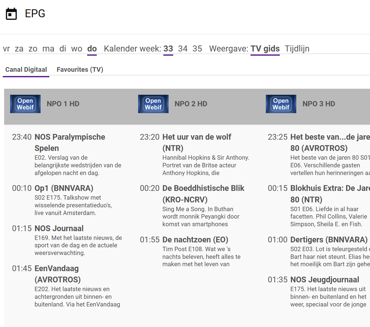Select the di day tab
This screenshot has height=327, width=370.
point(63,49)
